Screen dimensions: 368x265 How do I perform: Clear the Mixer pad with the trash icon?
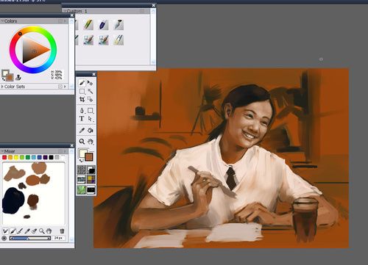(x=62, y=230)
